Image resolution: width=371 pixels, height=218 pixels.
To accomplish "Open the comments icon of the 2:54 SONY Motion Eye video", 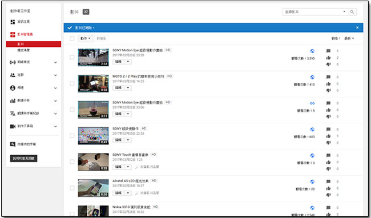I will [x=328, y=51].
